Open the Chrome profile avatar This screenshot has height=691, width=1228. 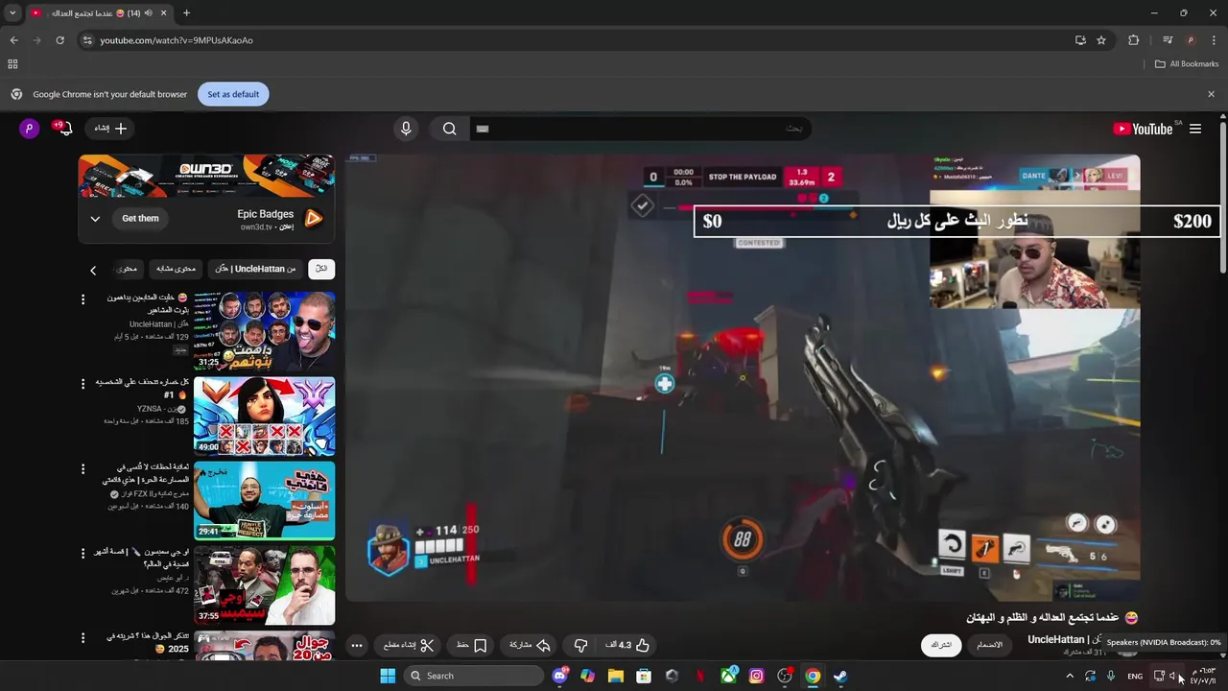pyautogui.click(x=1191, y=40)
